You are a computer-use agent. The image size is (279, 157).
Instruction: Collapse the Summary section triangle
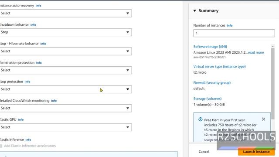point(195,10)
